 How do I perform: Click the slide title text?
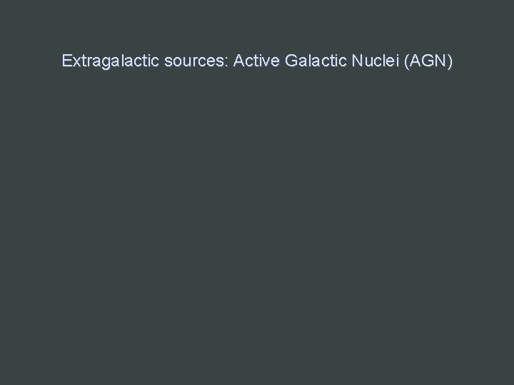click(x=257, y=61)
